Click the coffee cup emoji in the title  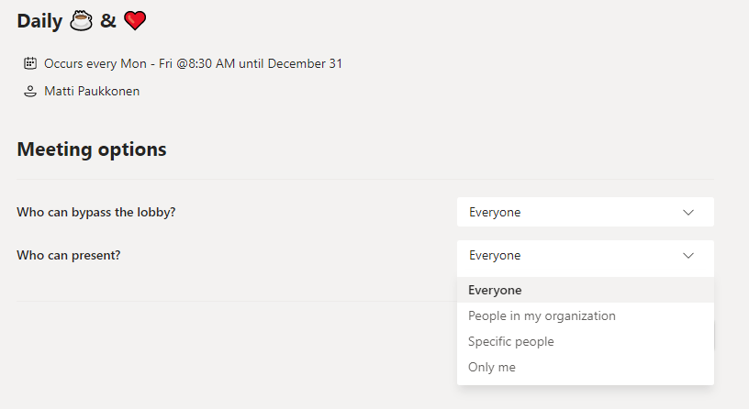coord(82,20)
